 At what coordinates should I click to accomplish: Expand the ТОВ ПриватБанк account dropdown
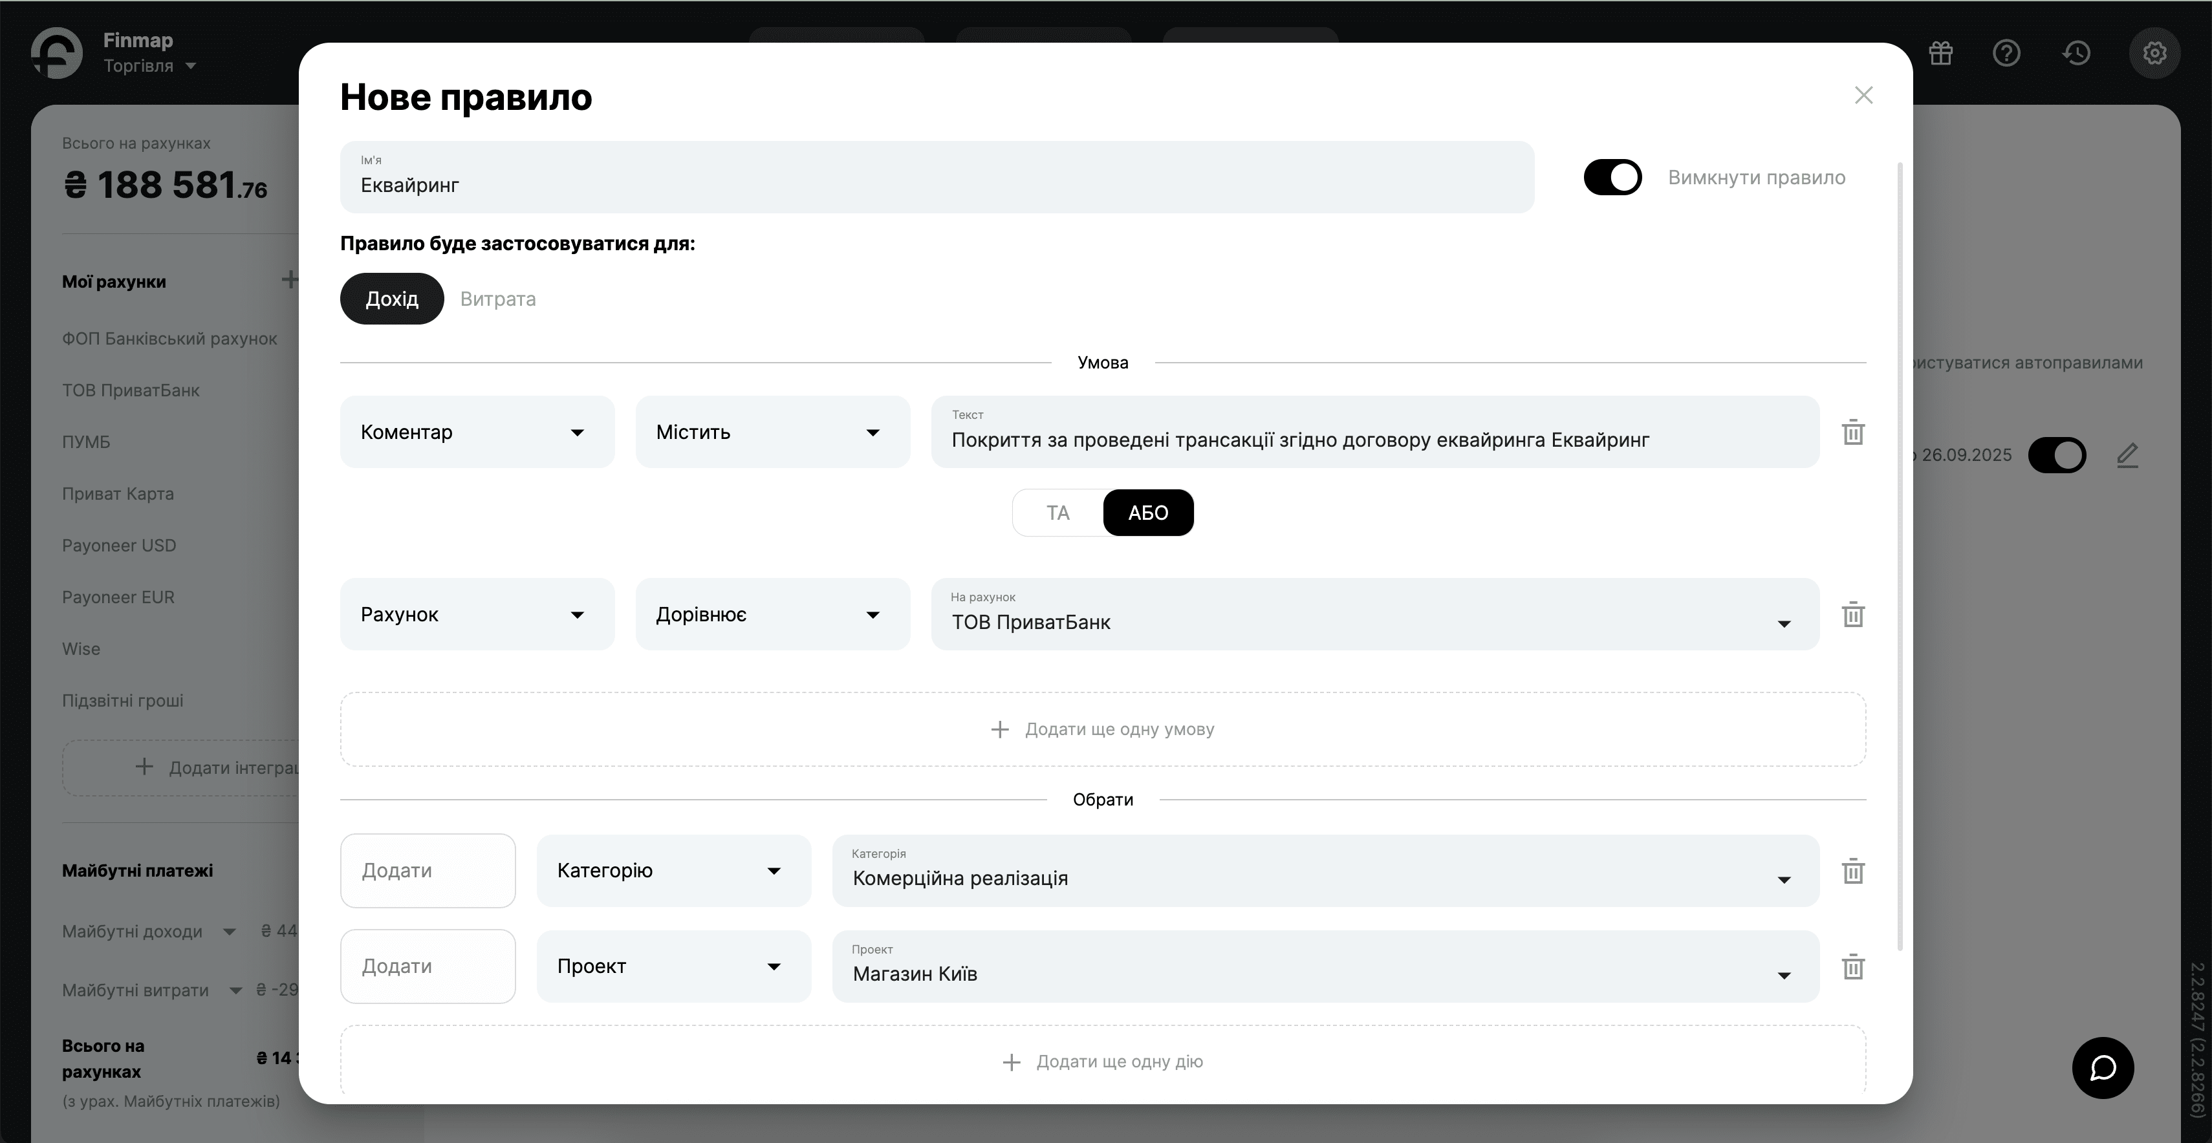coord(1374,614)
